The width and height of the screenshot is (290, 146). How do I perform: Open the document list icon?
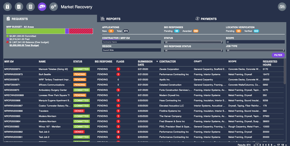[x=30, y=7]
